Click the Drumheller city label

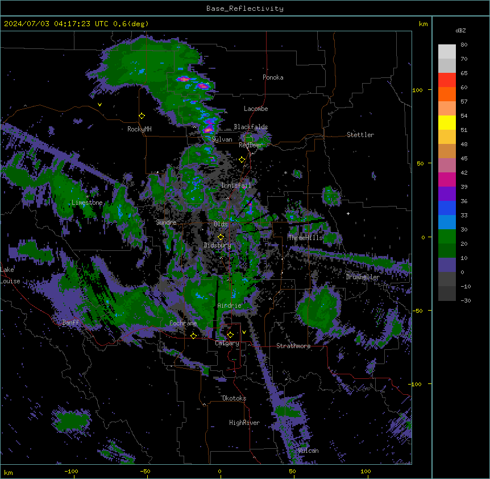point(363,277)
